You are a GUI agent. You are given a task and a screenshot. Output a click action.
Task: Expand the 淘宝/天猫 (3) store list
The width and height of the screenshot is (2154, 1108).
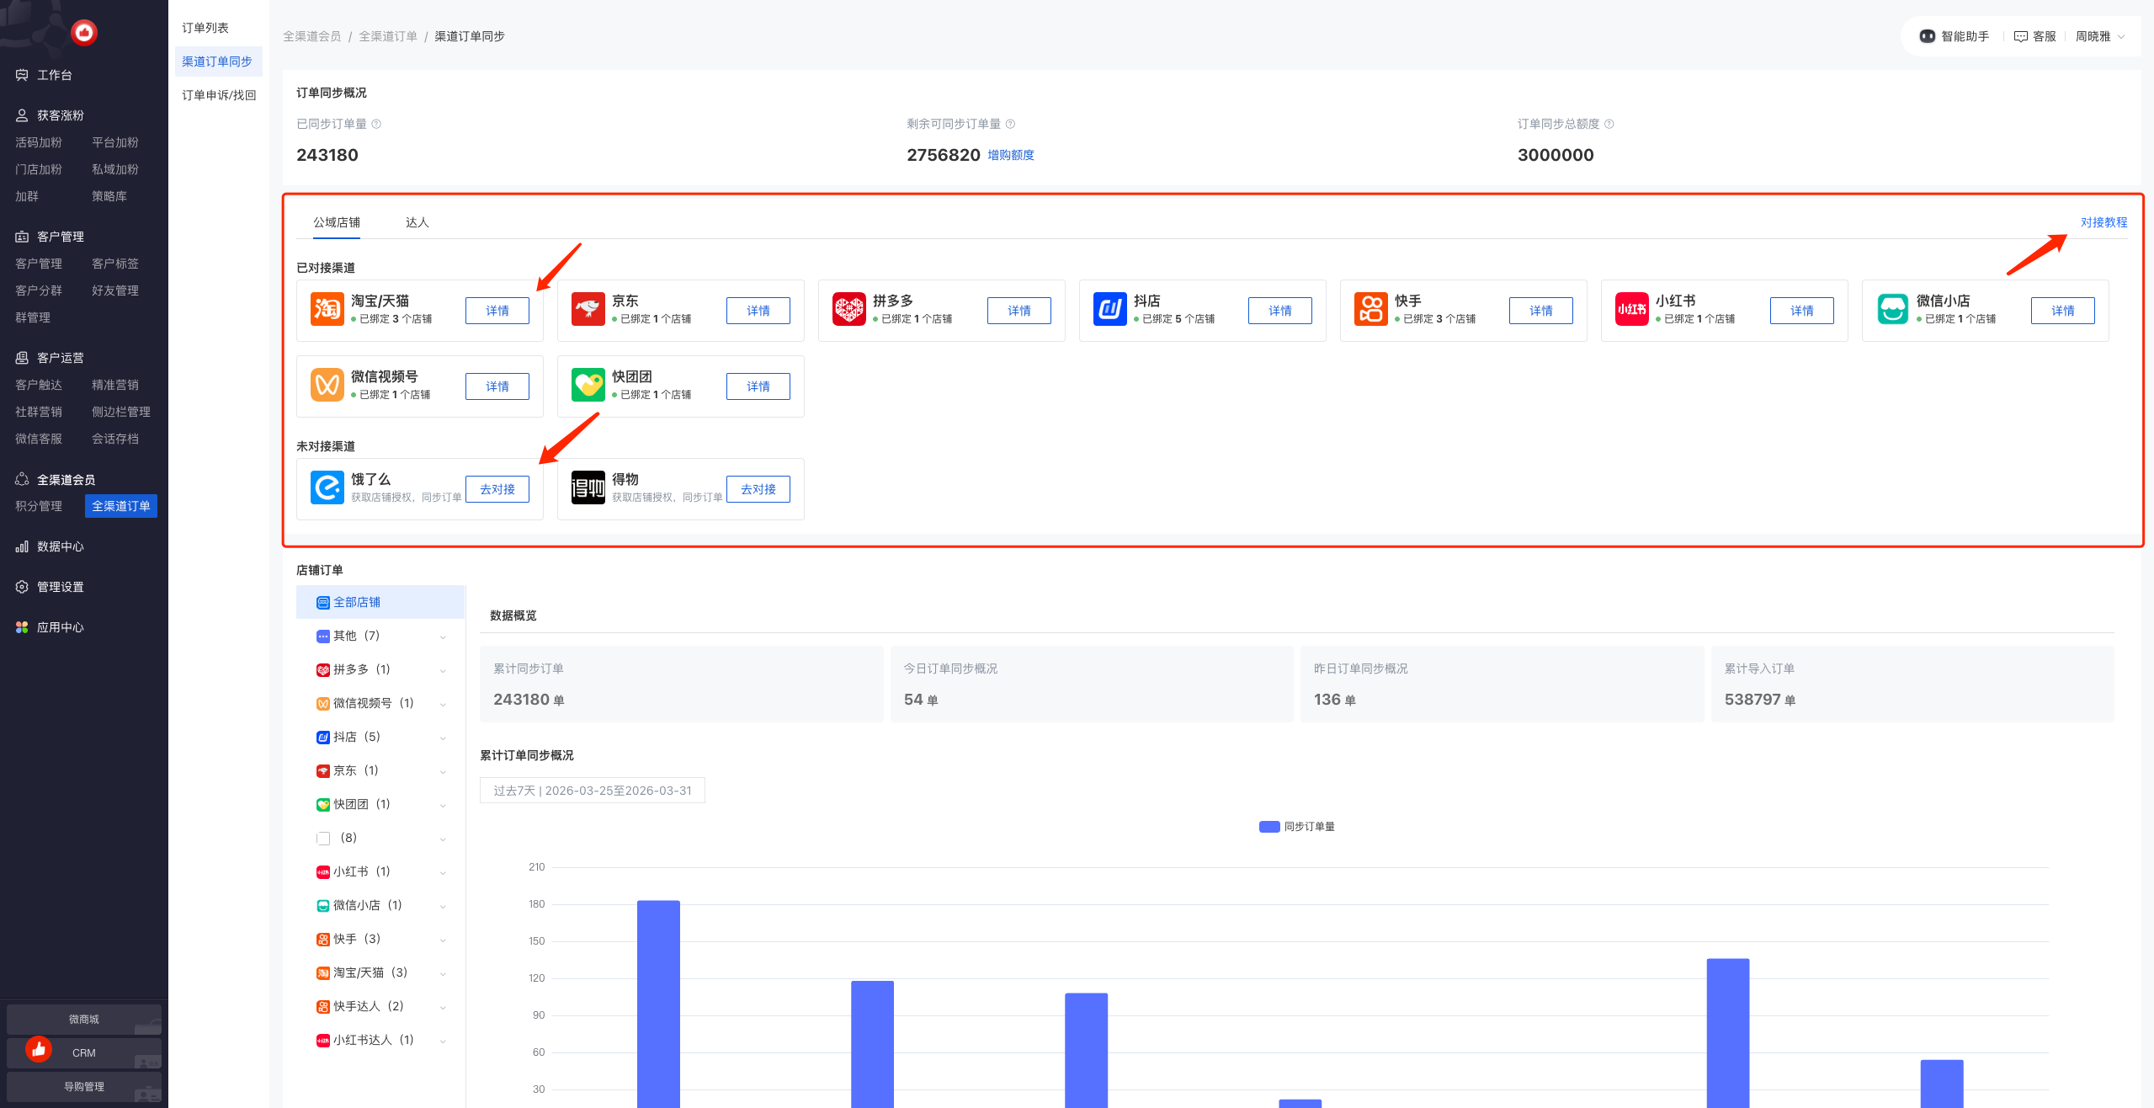443,973
